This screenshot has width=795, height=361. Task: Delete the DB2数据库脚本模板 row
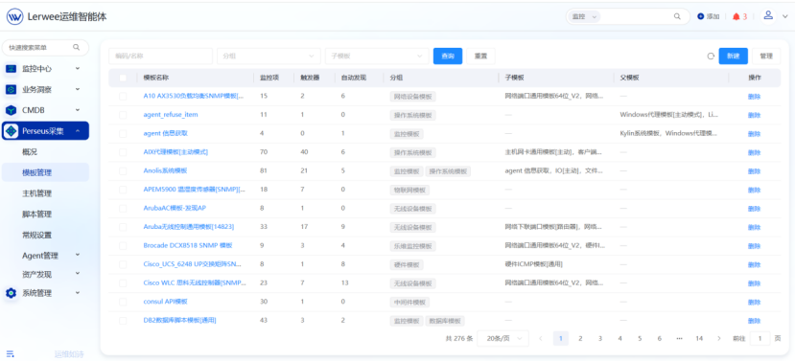pos(754,321)
